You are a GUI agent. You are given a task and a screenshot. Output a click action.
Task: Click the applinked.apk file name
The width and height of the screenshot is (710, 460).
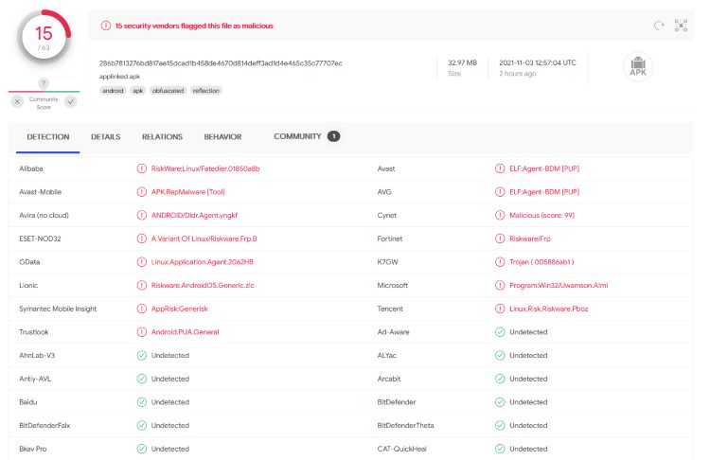[x=119, y=77]
